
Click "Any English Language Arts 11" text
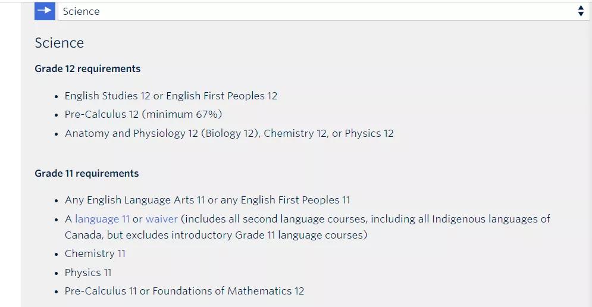coord(135,200)
